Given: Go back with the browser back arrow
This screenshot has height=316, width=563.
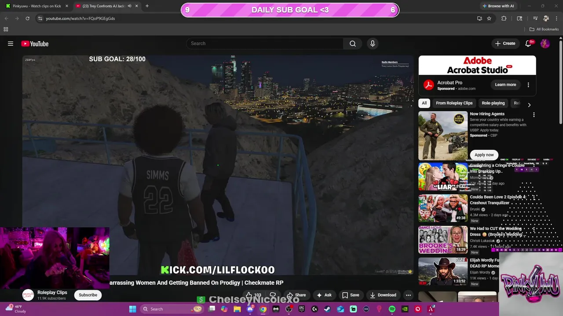Looking at the screenshot, I should coord(6,18).
